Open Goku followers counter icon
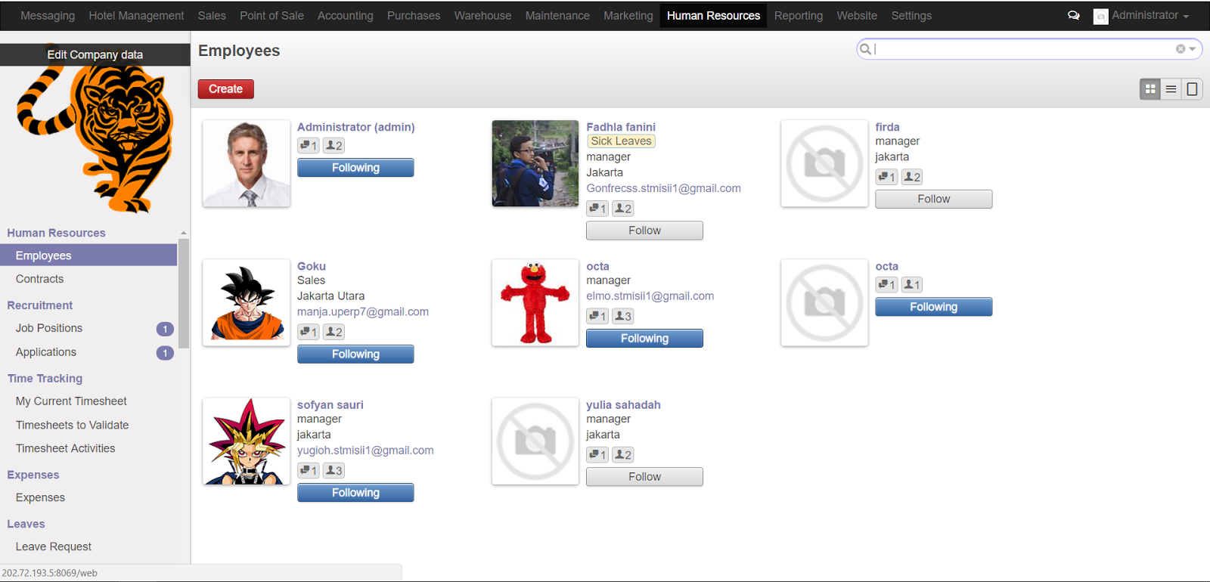1210x582 pixels. point(334,332)
